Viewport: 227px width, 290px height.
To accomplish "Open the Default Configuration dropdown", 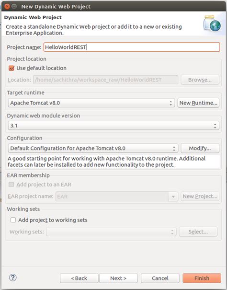I will [x=93, y=148].
